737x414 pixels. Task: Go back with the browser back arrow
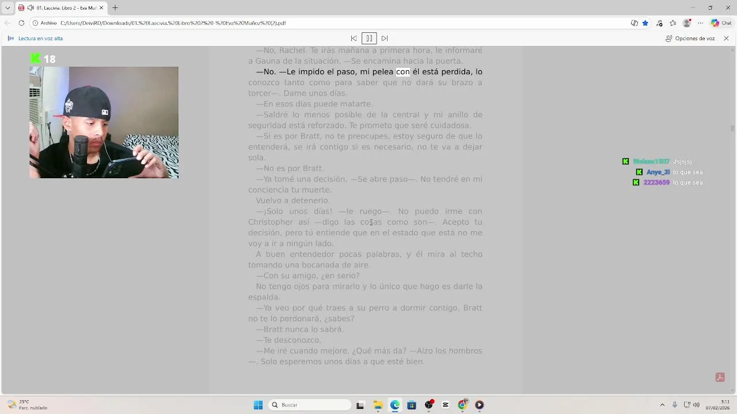point(7,23)
